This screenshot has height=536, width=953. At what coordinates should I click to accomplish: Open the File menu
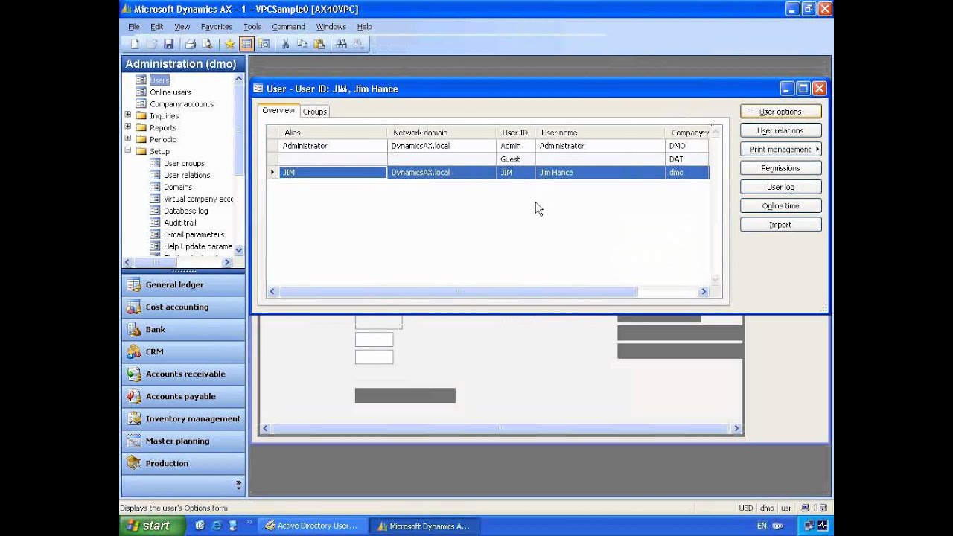[133, 26]
